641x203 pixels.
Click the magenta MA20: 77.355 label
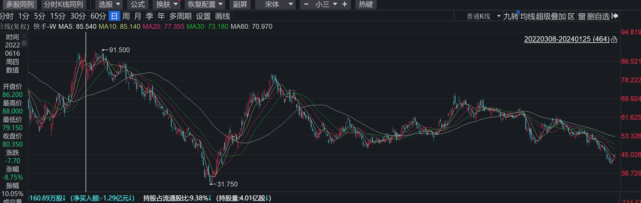point(163,26)
